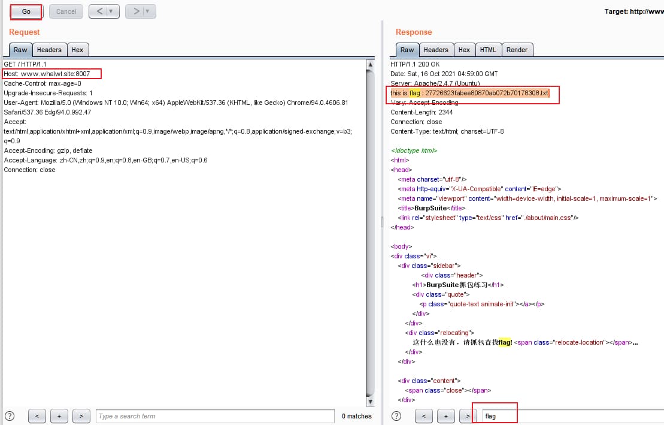Click request scrollbar down arrow

pyautogui.click(x=370, y=401)
